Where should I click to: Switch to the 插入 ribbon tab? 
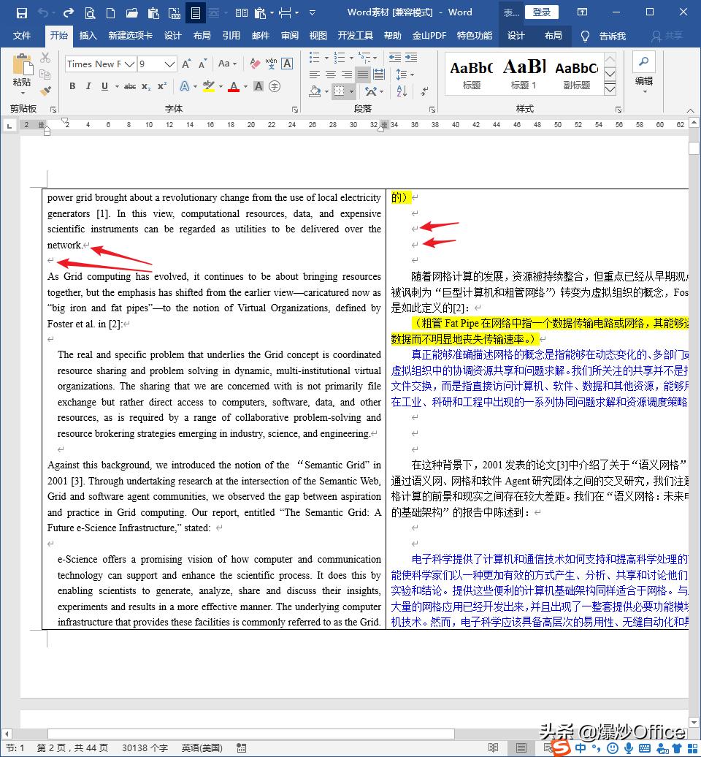click(88, 34)
